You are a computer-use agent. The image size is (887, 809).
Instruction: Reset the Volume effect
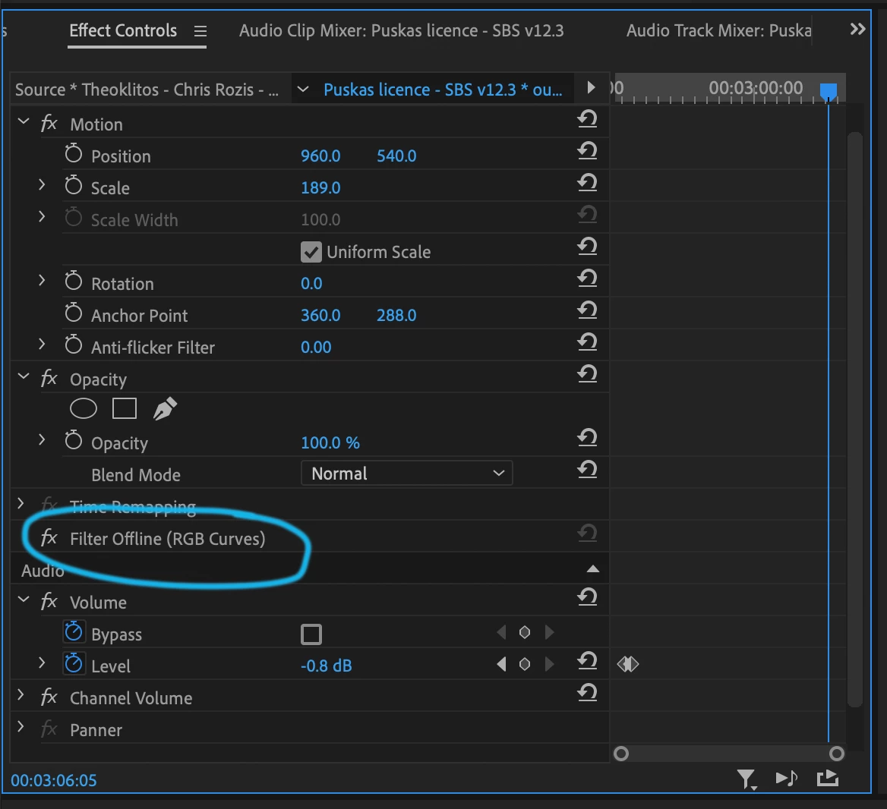(587, 597)
